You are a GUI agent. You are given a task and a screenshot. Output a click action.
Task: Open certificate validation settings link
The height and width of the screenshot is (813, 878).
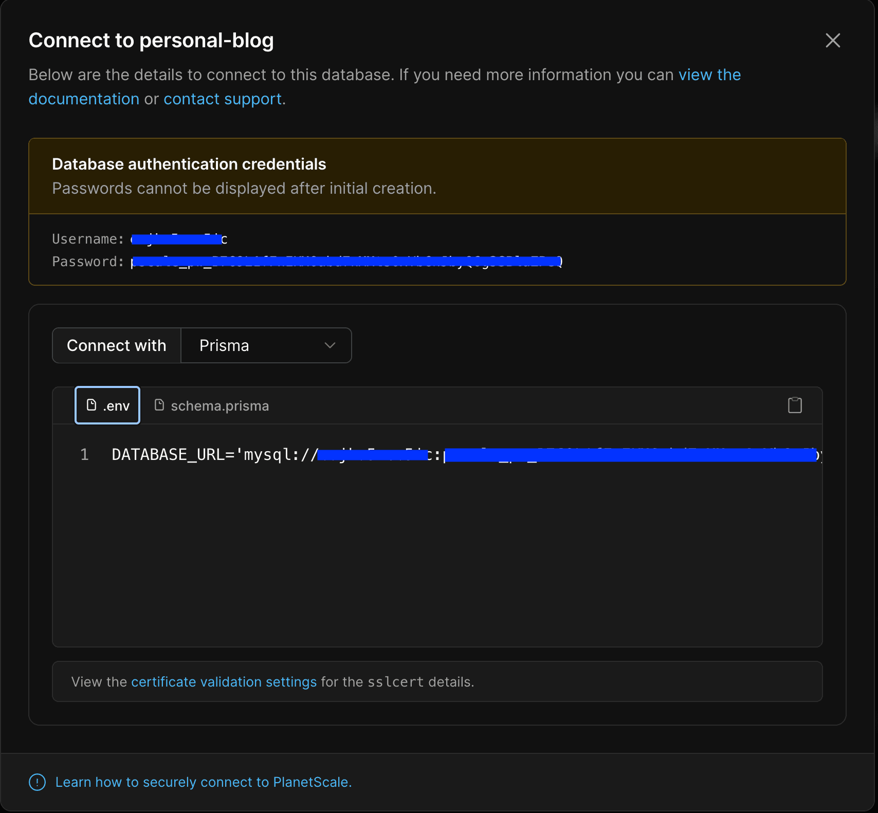(x=224, y=682)
